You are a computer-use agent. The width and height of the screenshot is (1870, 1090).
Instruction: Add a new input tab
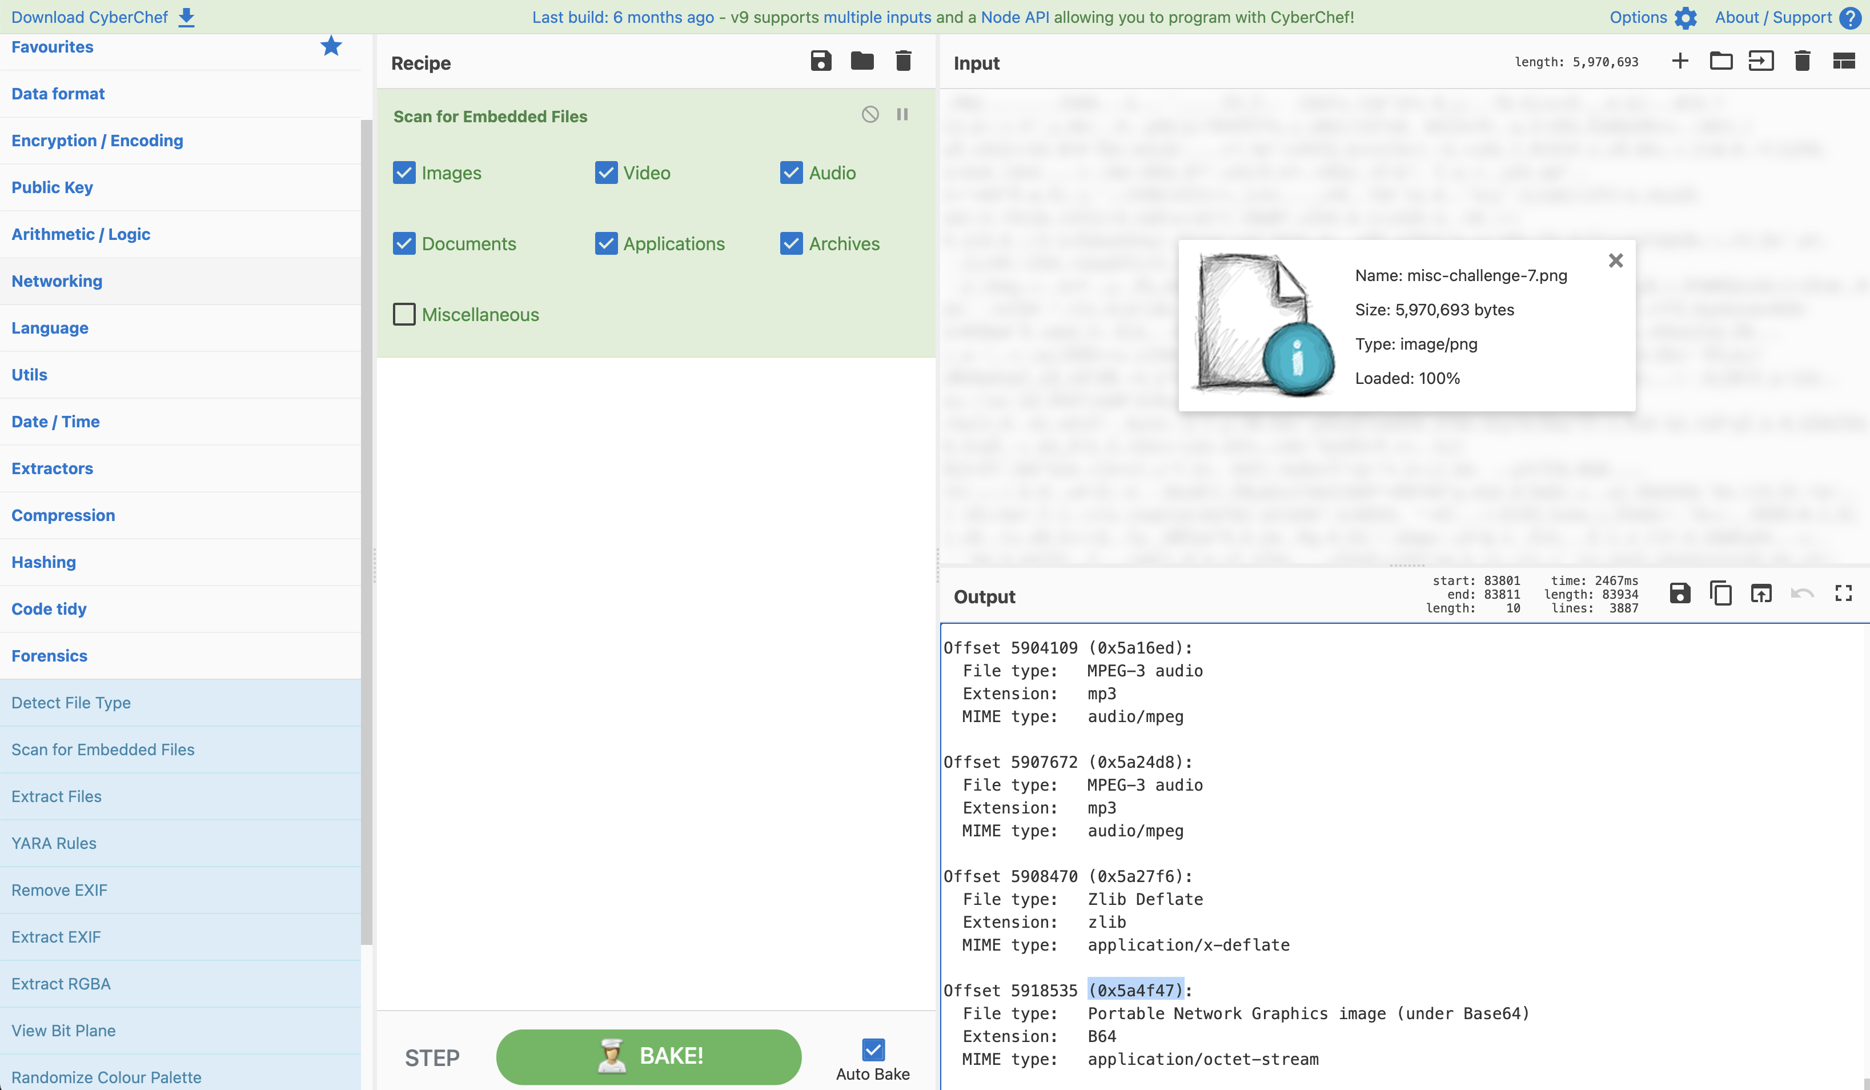(x=1680, y=61)
